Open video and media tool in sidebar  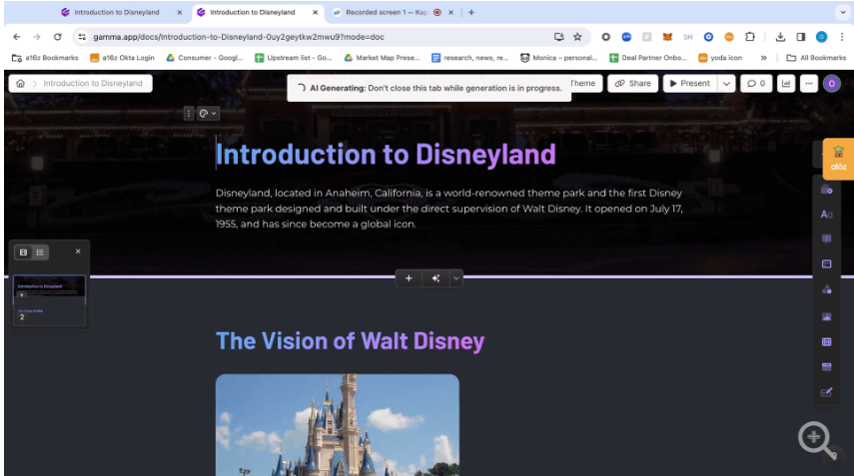(826, 341)
